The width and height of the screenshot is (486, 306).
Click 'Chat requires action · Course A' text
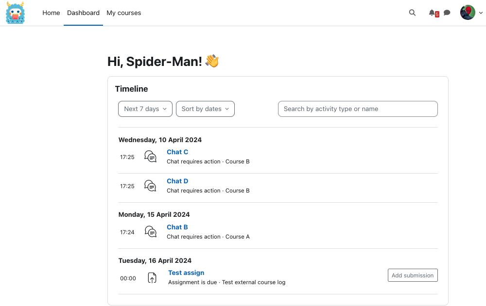coord(208,237)
